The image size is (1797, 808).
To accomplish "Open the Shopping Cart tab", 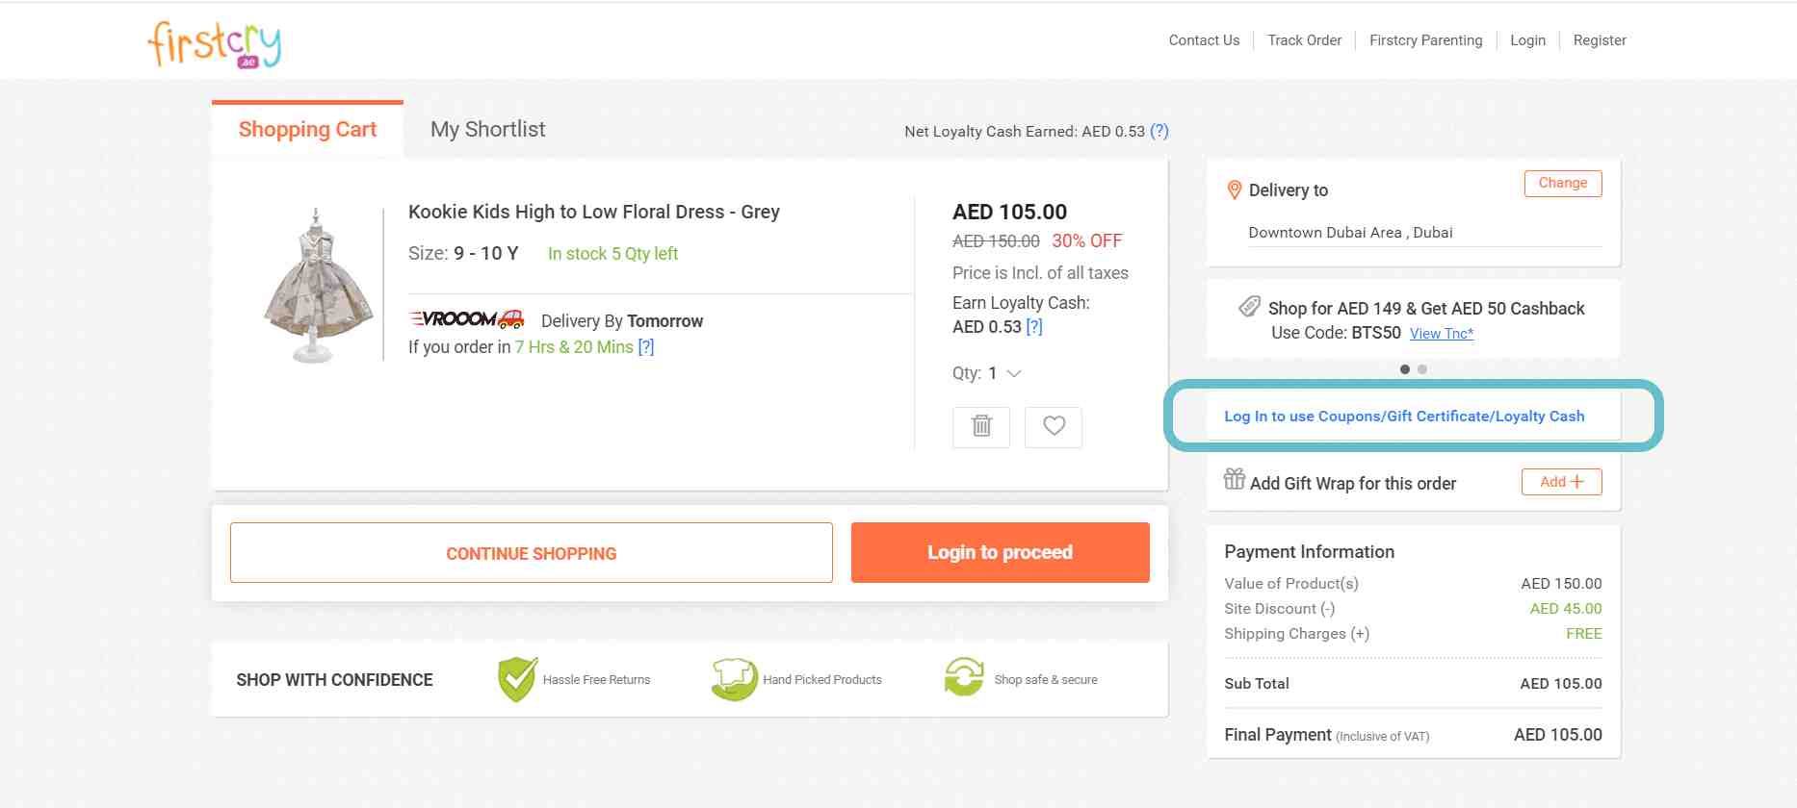I will click(x=307, y=129).
